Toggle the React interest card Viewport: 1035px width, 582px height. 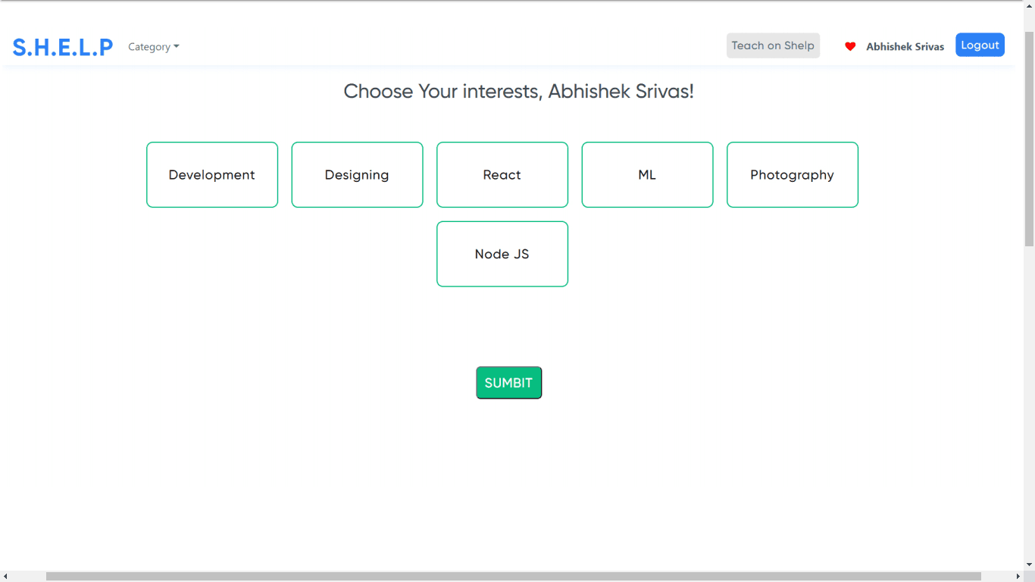coord(502,174)
